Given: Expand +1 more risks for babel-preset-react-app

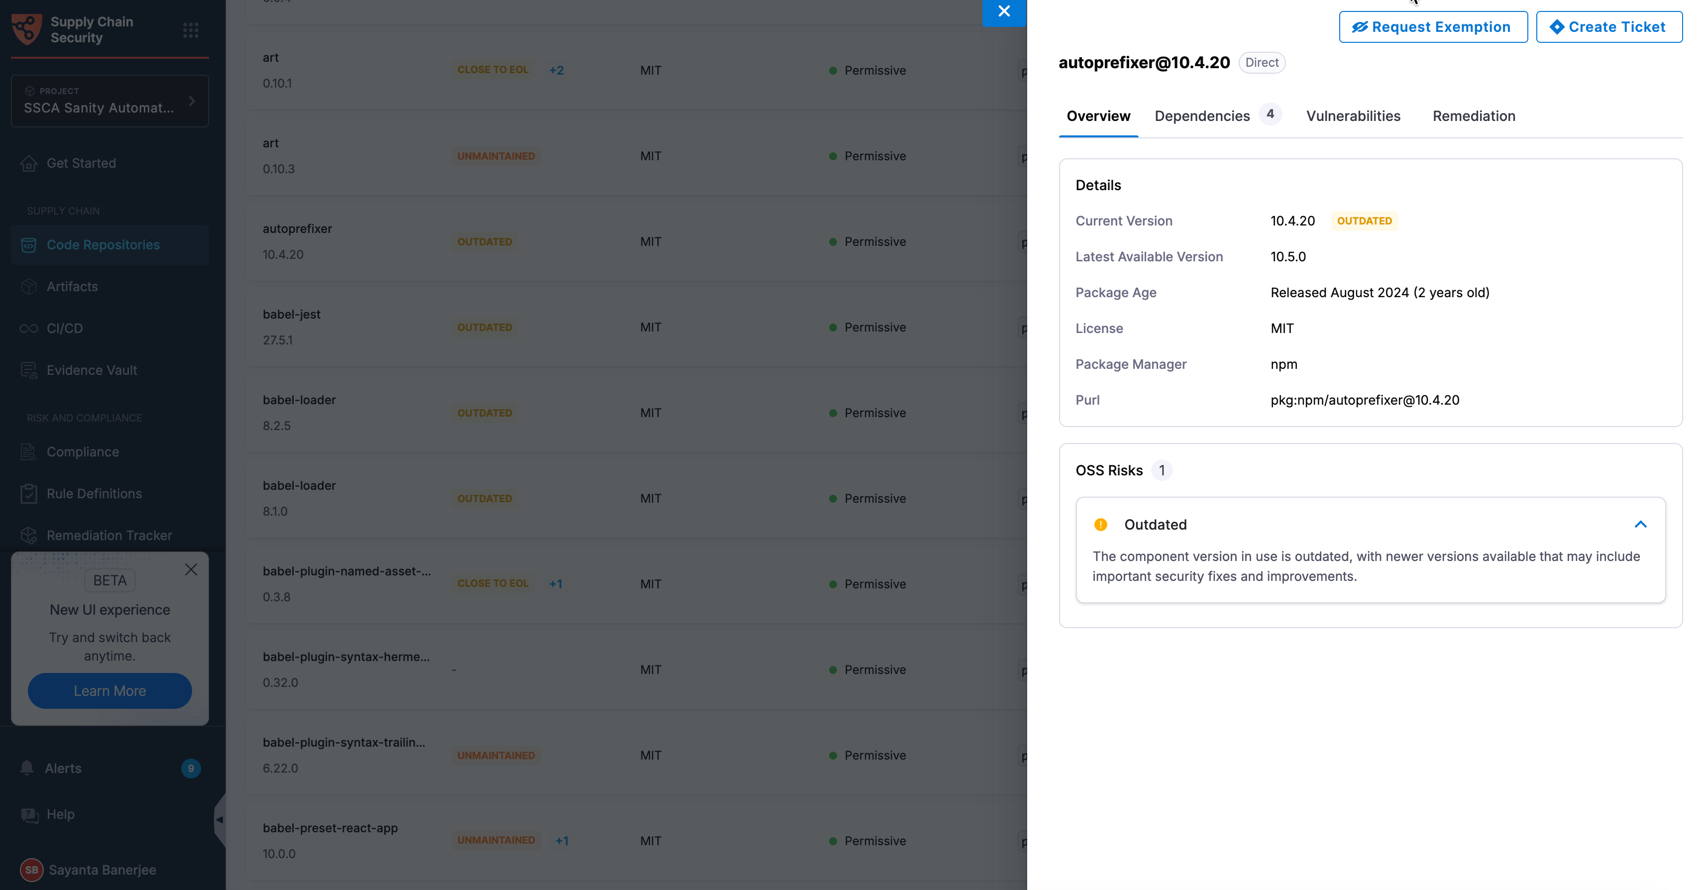Looking at the screenshot, I should 561,840.
